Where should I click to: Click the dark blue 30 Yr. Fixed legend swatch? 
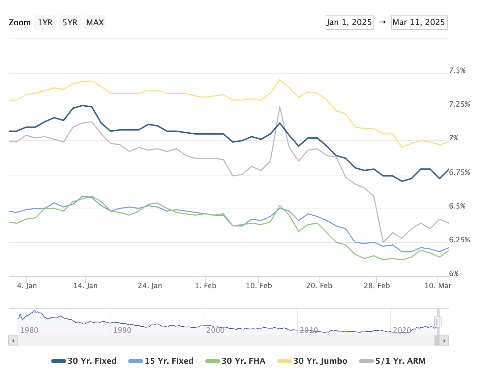click(x=59, y=361)
